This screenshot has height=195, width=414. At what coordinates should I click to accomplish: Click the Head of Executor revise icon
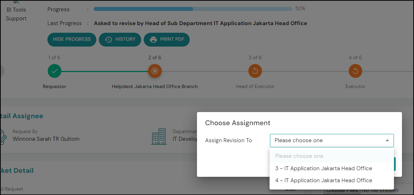coord(255,71)
